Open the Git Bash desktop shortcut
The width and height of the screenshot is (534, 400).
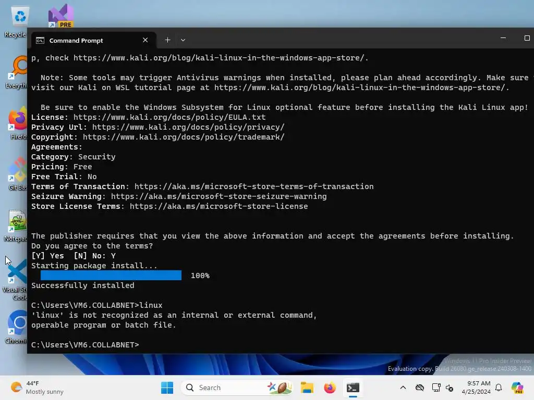pos(18,174)
